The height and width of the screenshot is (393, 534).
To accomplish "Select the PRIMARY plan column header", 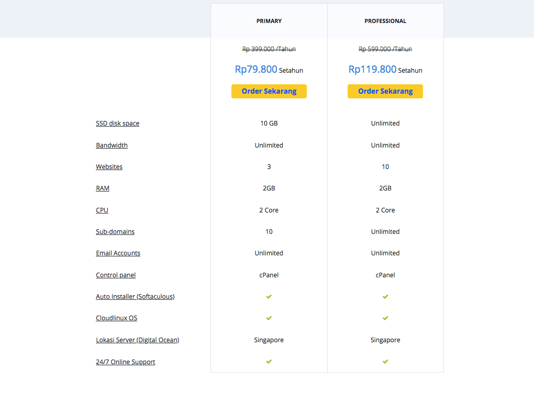I will pyautogui.click(x=269, y=21).
